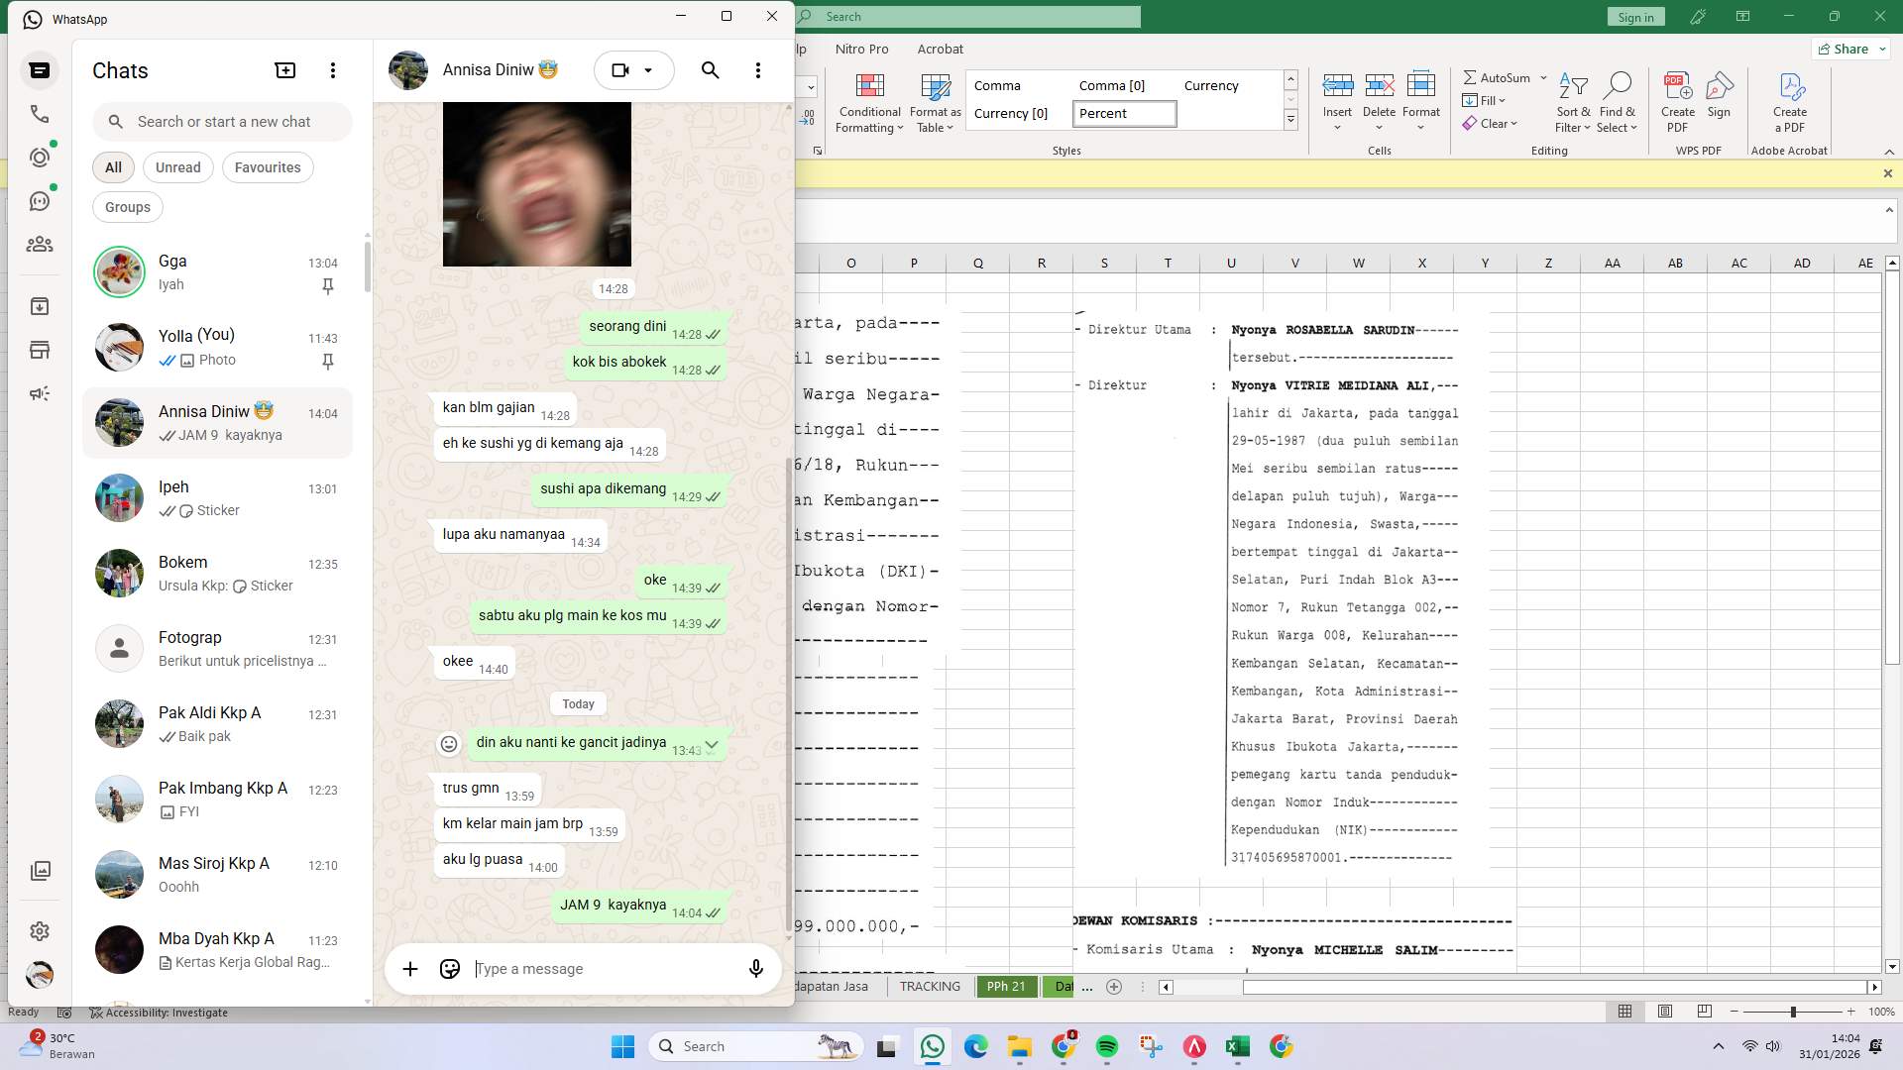Show Groups chats only
Image resolution: width=1903 pixels, height=1070 pixels.
pyautogui.click(x=127, y=206)
